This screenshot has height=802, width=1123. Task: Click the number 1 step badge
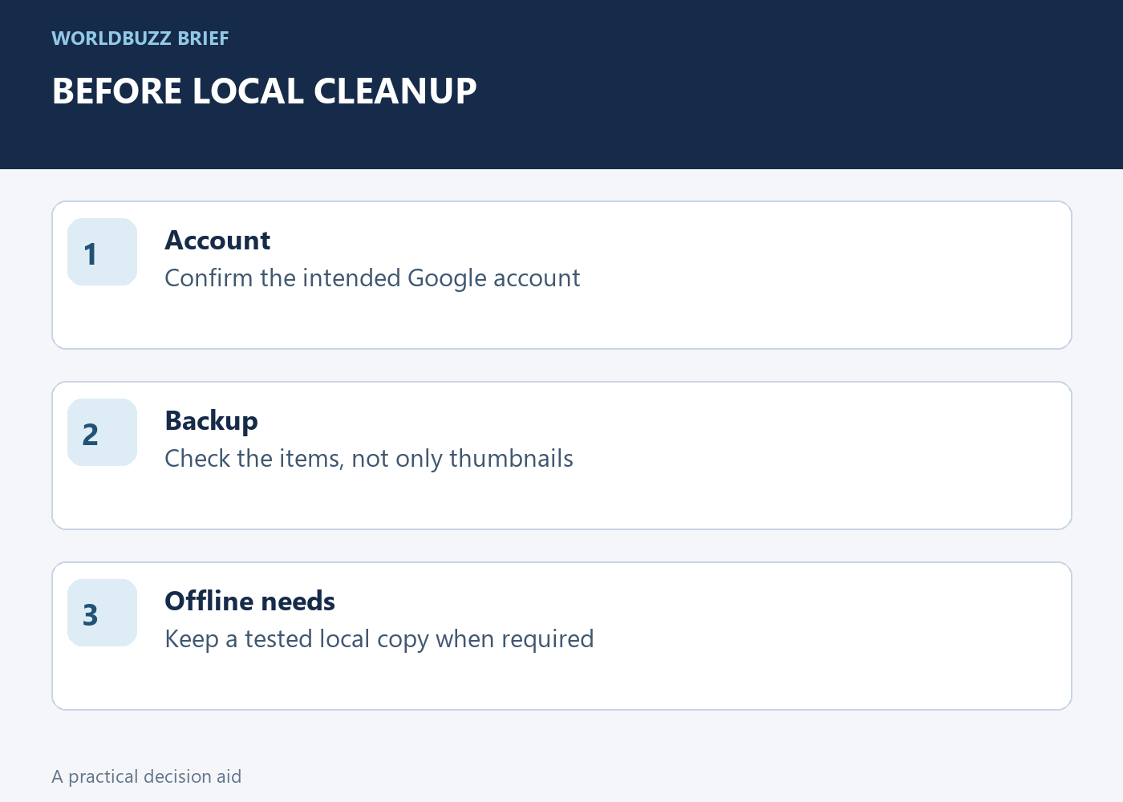(102, 252)
